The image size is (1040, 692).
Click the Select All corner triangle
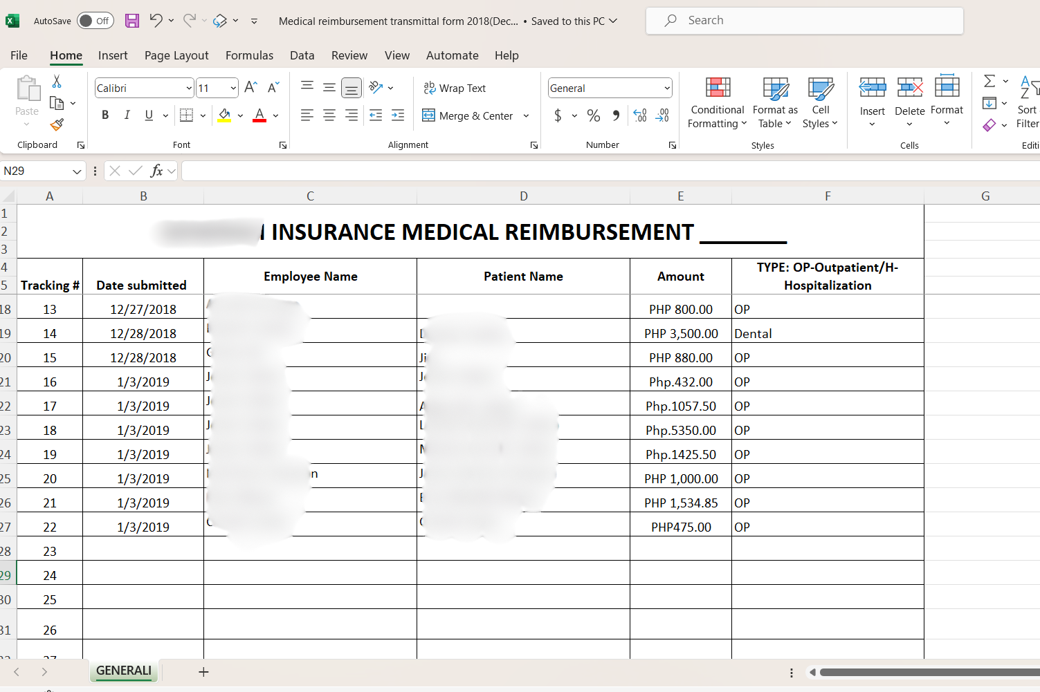click(x=8, y=196)
